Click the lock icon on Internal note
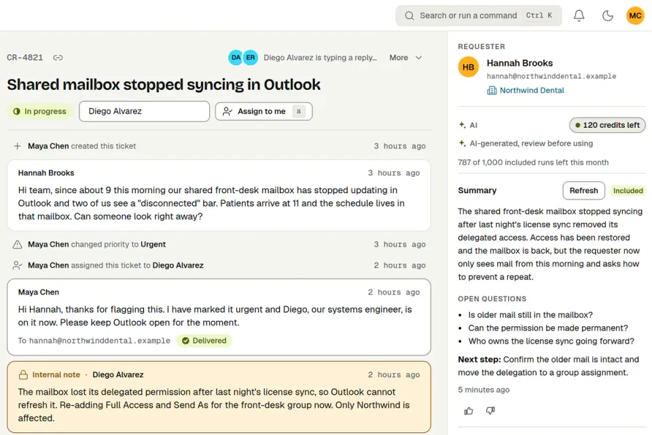The image size is (652, 435). coord(23,375)
